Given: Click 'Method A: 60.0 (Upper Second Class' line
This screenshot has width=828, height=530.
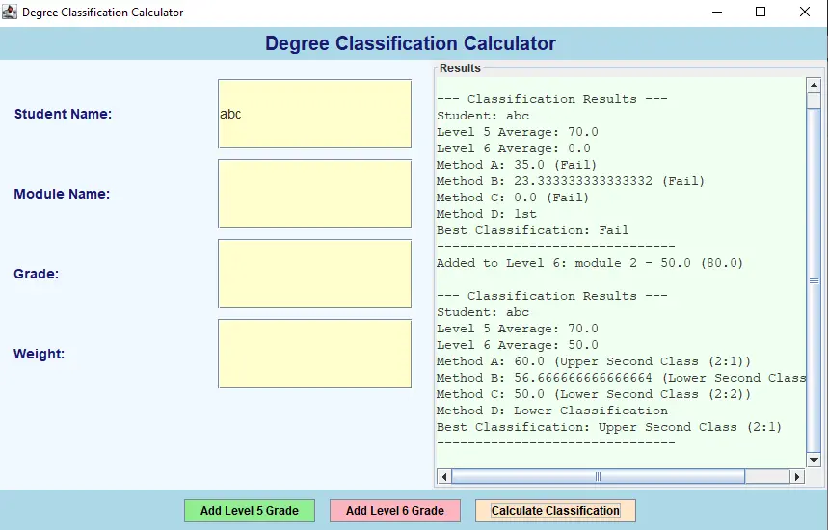Looking at the screenshot, I should 594,361.
